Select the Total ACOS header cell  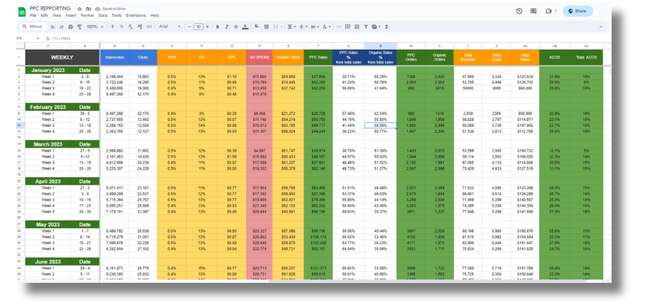(x=586, y=57)
